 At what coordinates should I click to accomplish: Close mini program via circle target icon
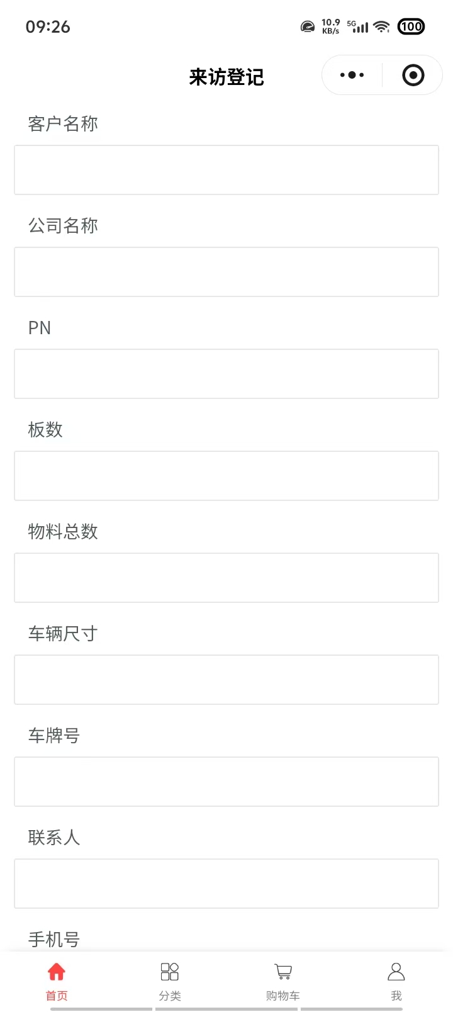click(x=413, y=76)
